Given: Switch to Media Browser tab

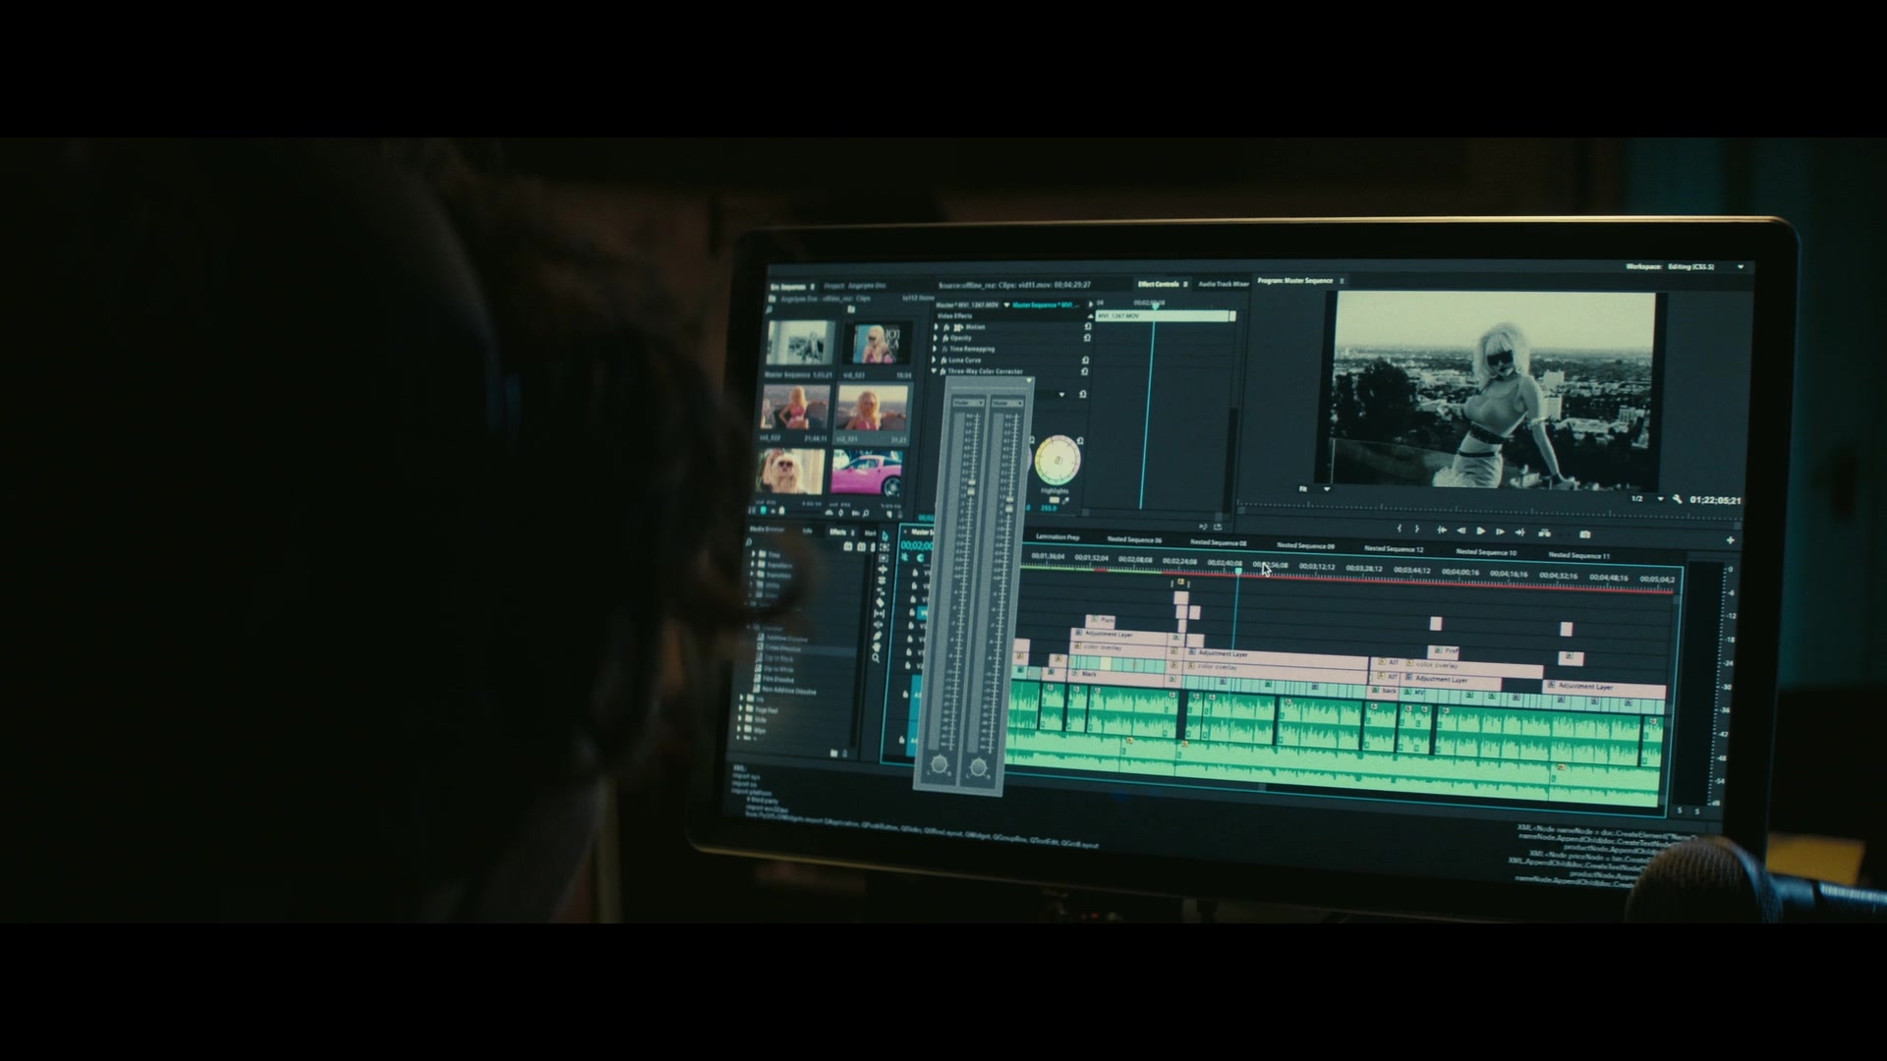Looking at the screenshot, I should [767, 530].
